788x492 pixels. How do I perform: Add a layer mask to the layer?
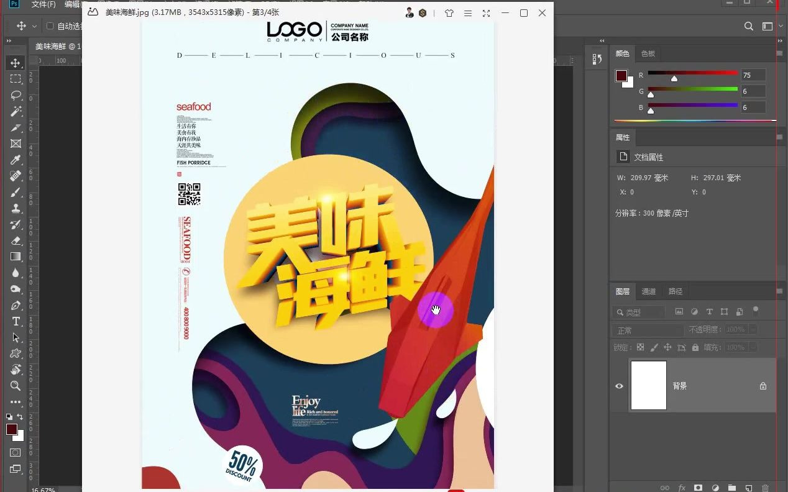[699, 488]
